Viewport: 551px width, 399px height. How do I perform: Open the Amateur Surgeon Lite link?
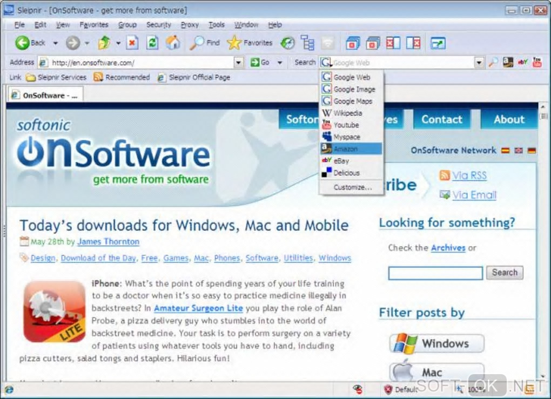[199, 308]
